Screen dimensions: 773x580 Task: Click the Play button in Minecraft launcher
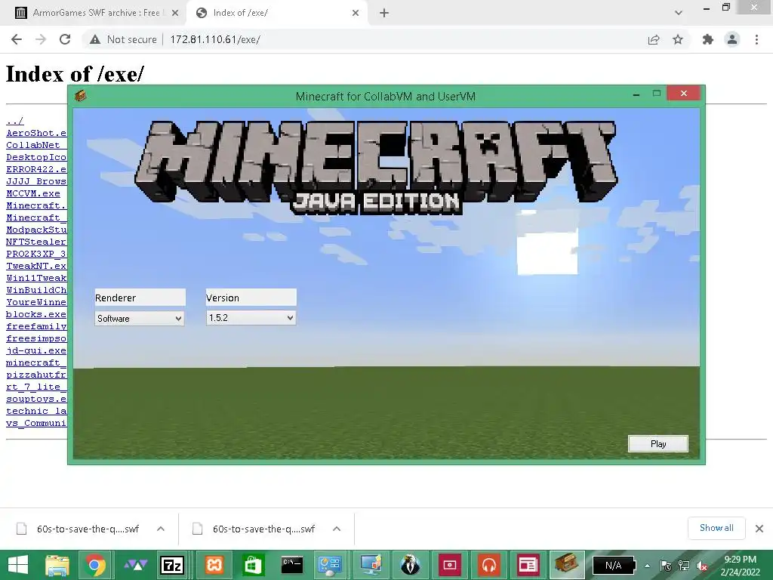[x=658, y=443]
